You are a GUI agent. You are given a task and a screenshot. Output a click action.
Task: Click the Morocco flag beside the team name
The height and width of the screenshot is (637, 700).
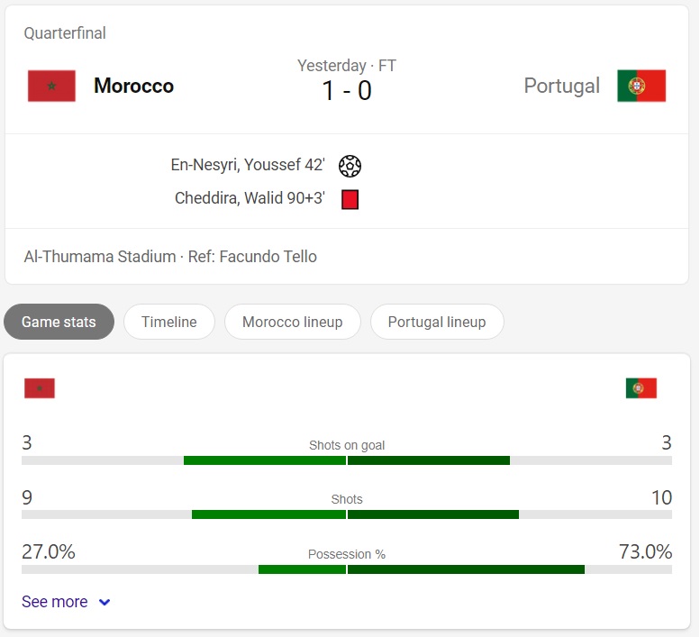51,86
